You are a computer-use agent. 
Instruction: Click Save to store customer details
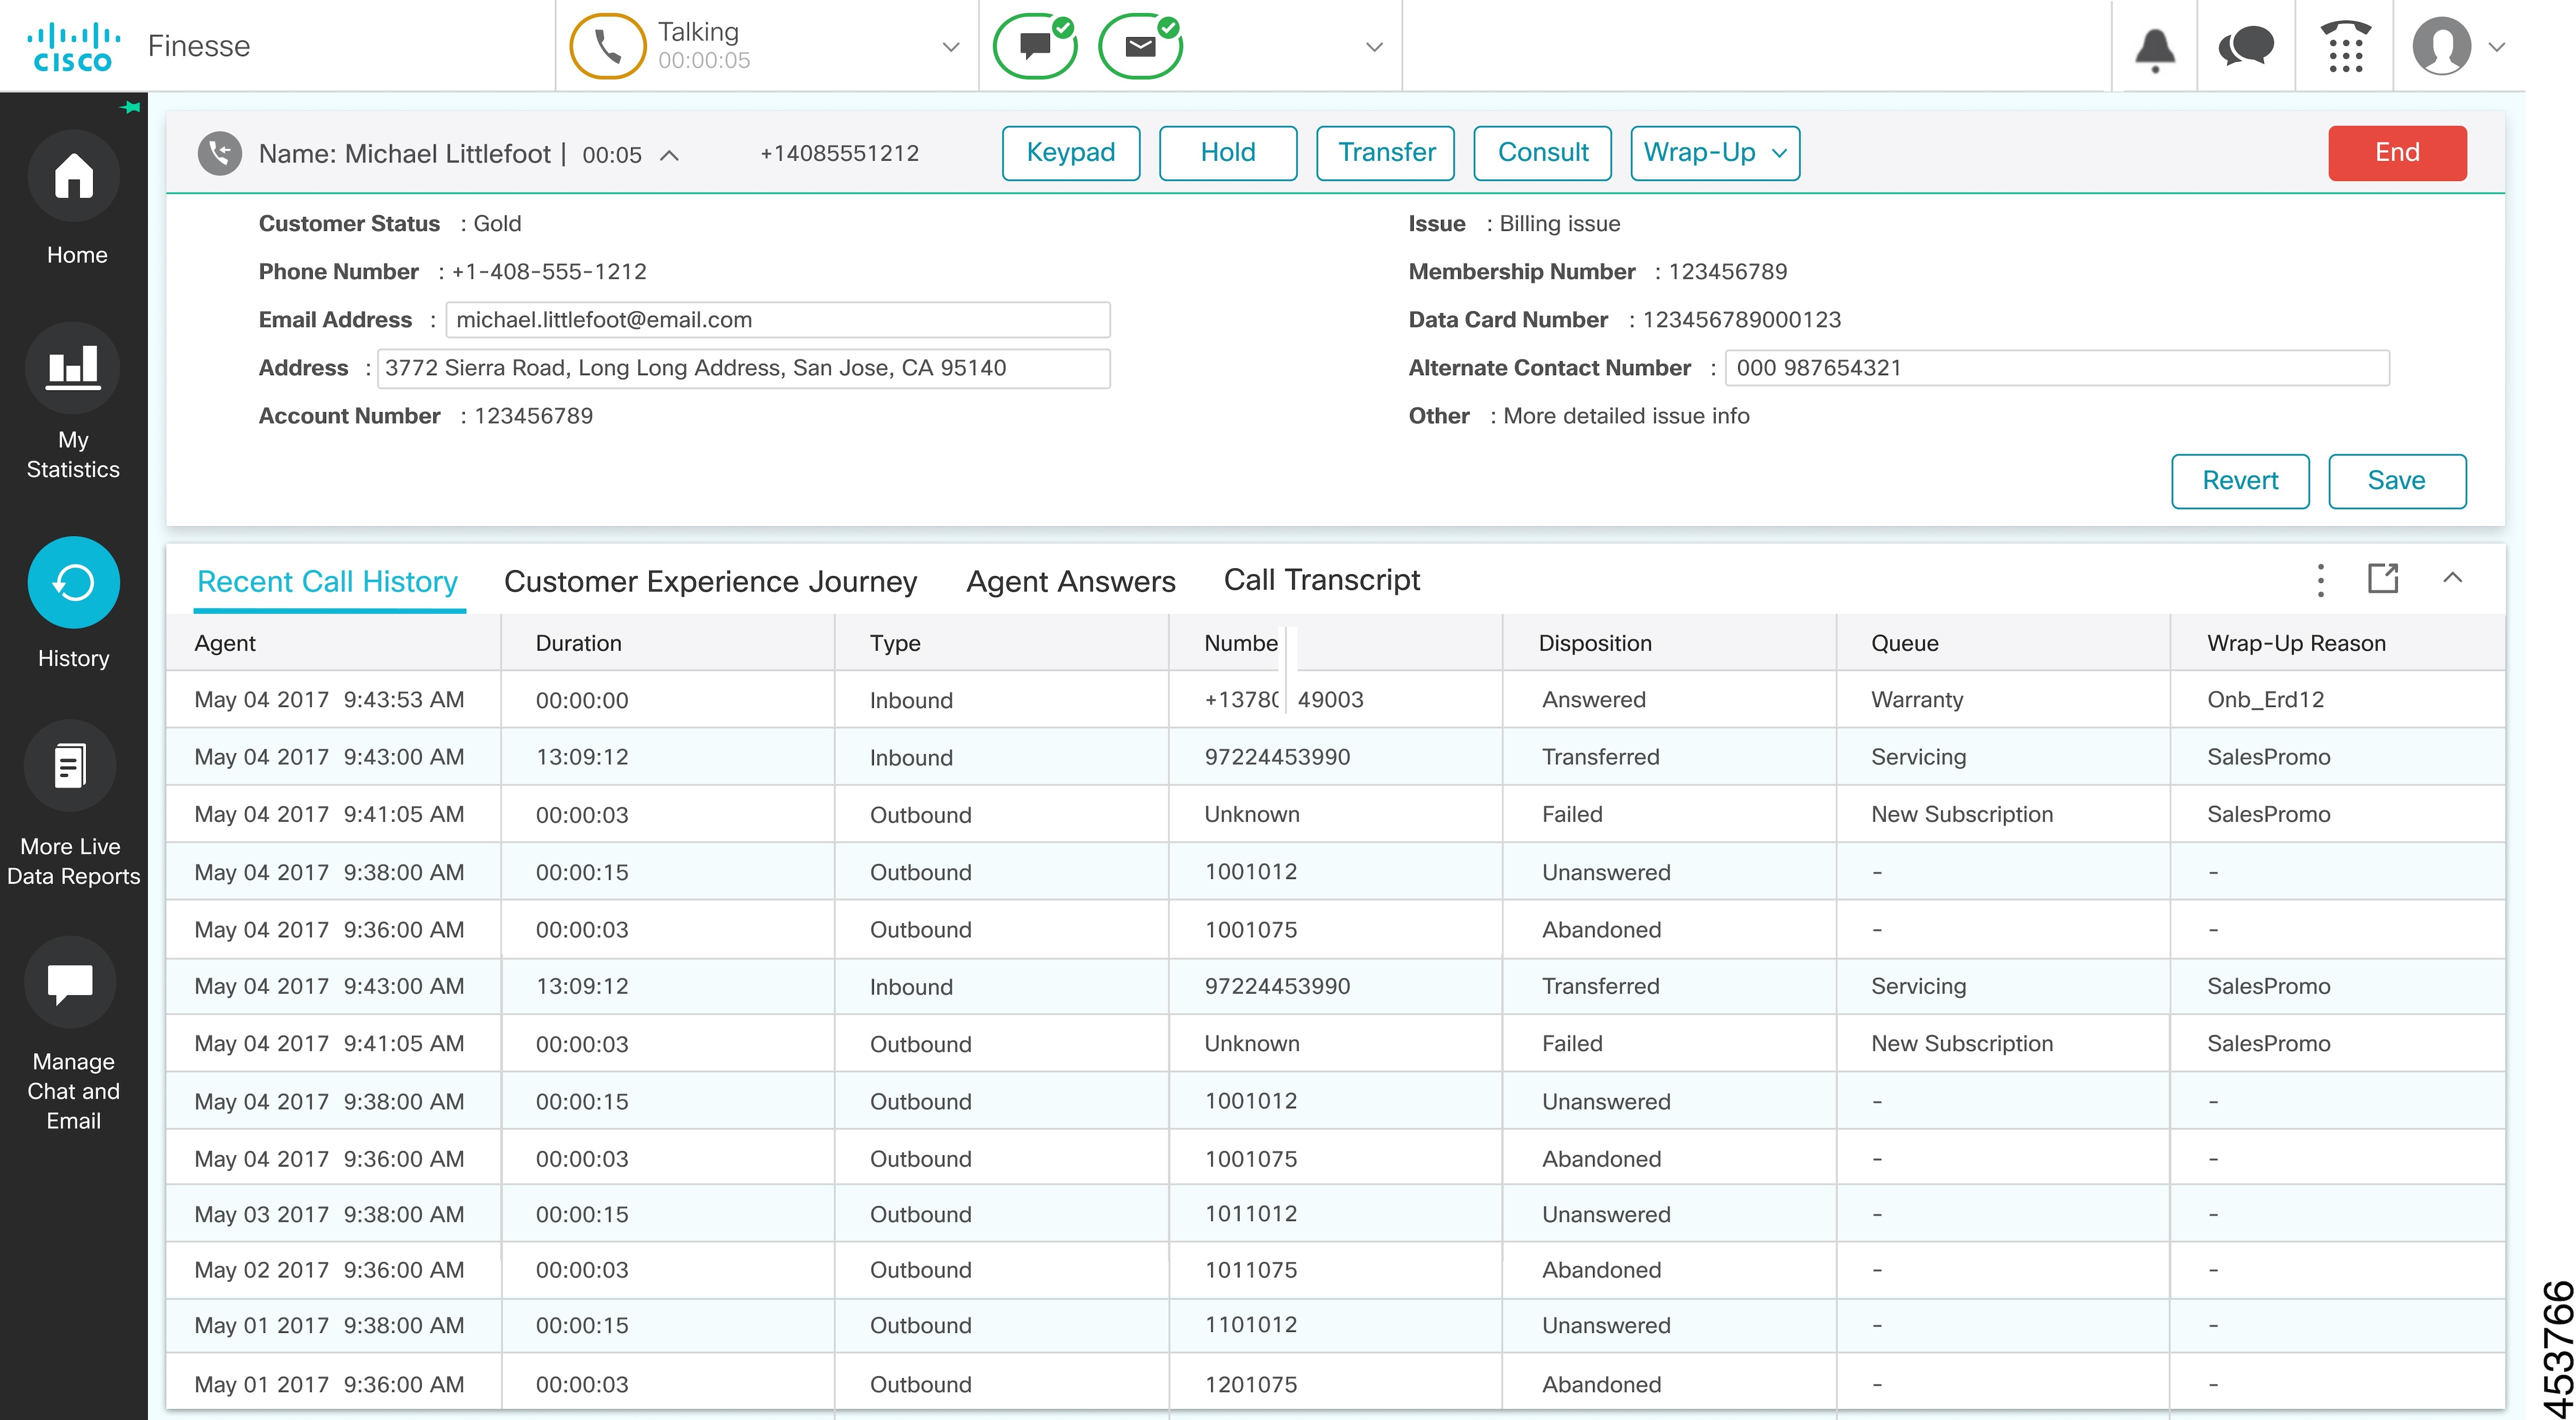(2396, 480)
